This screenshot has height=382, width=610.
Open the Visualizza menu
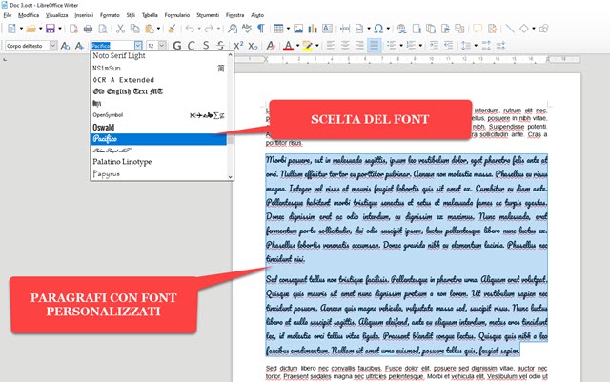coord(57,15)
